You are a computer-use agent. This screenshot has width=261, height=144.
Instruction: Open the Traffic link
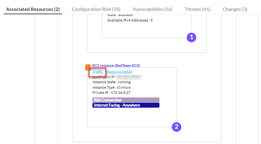click(98, 72)
